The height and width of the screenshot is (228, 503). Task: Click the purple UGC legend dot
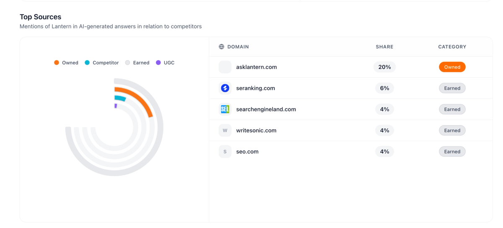pos(158,63)
